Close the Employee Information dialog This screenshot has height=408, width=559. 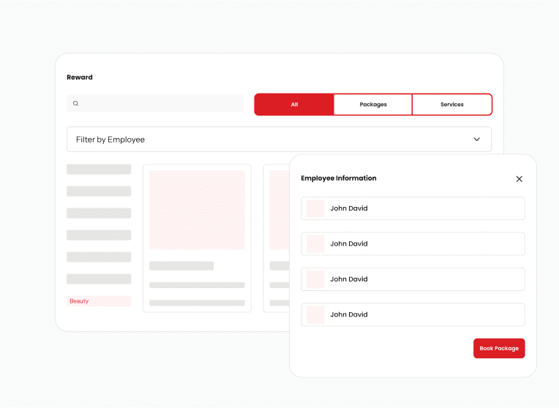(519, 179)
